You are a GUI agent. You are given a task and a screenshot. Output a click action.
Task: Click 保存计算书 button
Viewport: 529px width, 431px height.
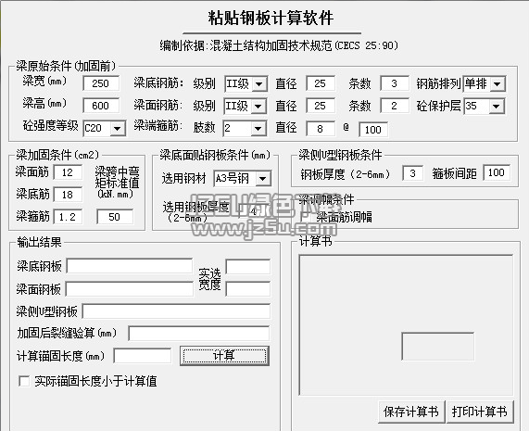tap(411, 412)
